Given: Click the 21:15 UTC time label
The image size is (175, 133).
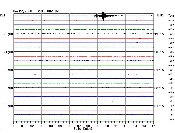Looking at the screenshot, I should (x=159, y=70).
